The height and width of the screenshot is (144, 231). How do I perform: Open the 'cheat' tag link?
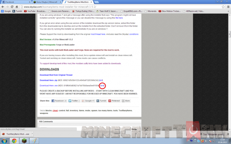pos(55,110)
